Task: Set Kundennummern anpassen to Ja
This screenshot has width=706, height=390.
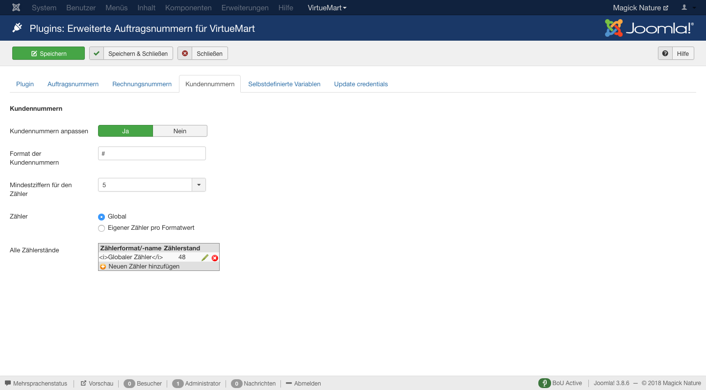Action: click(x=126, y=131)
